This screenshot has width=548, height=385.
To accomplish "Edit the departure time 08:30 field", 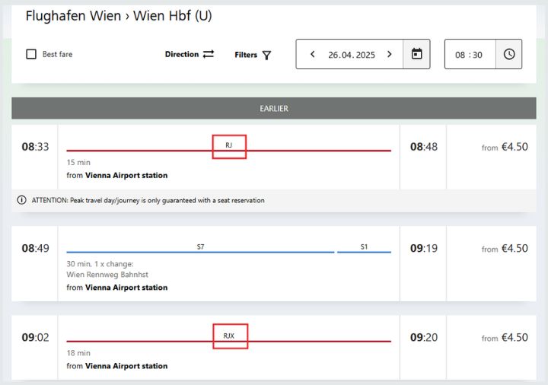I will (469, 55).
